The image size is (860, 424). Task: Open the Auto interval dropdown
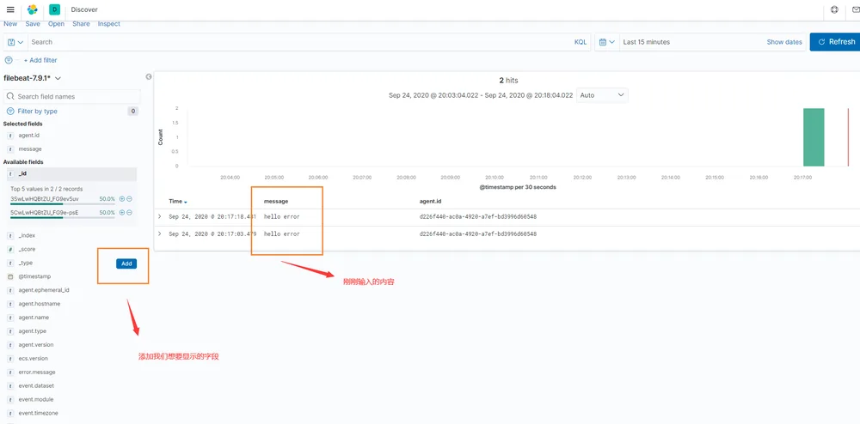(x=602, y=95)
